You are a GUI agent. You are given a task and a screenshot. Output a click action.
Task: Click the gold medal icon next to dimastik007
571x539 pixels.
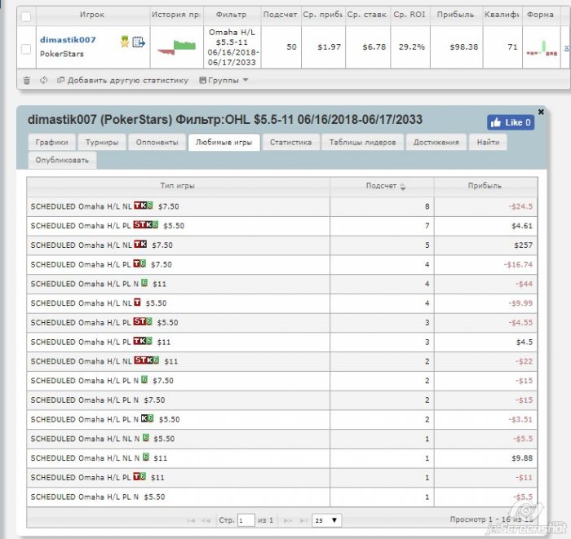point(125,42)
